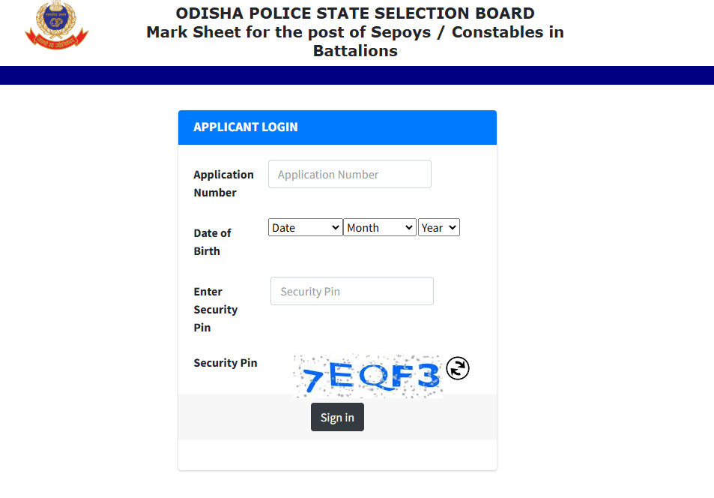Click the Mark Sheet subtitle text line

[x=355, y=32]
